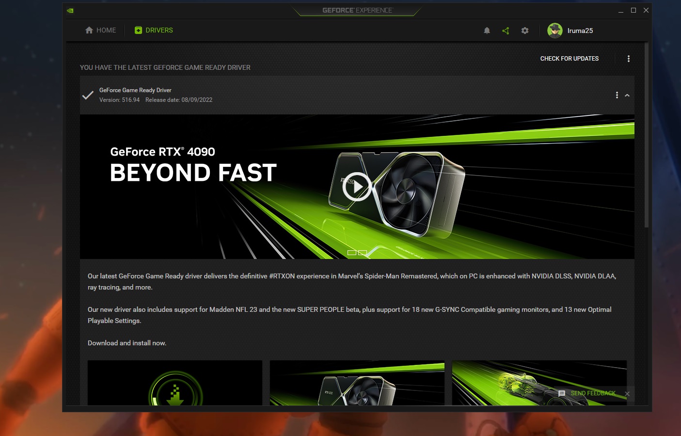Open more options beside Check for Updates

[629, 59]
